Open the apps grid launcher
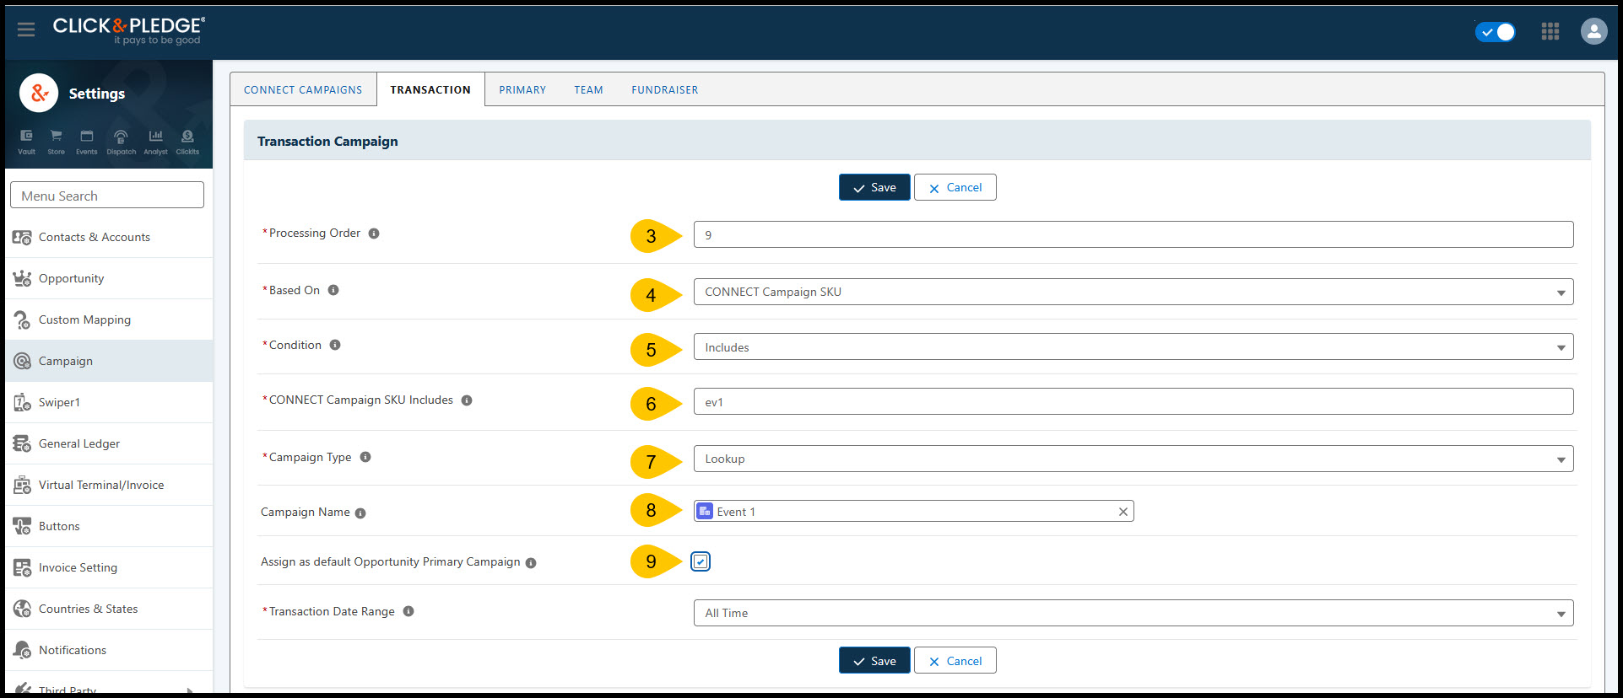 pyautogui.click(x=1550, y=31)
